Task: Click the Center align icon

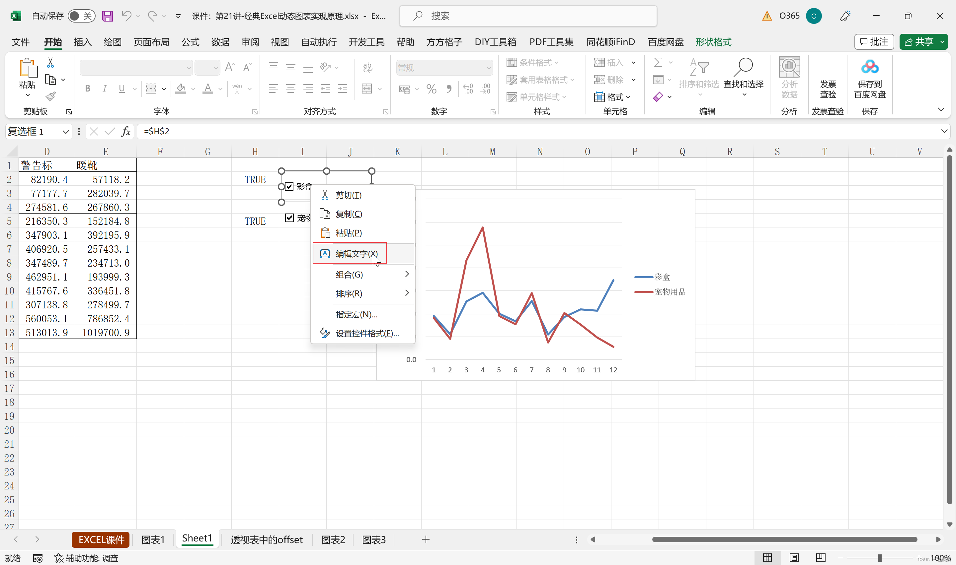Action: point(291,89)
